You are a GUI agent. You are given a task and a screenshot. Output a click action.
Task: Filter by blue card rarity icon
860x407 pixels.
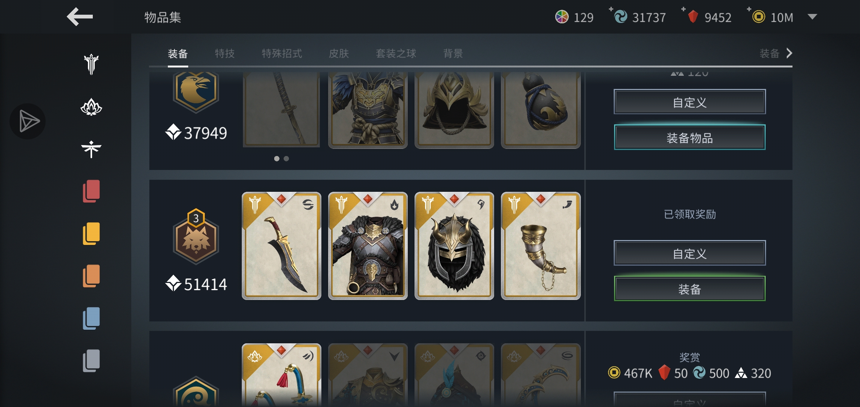click(91, 318)
